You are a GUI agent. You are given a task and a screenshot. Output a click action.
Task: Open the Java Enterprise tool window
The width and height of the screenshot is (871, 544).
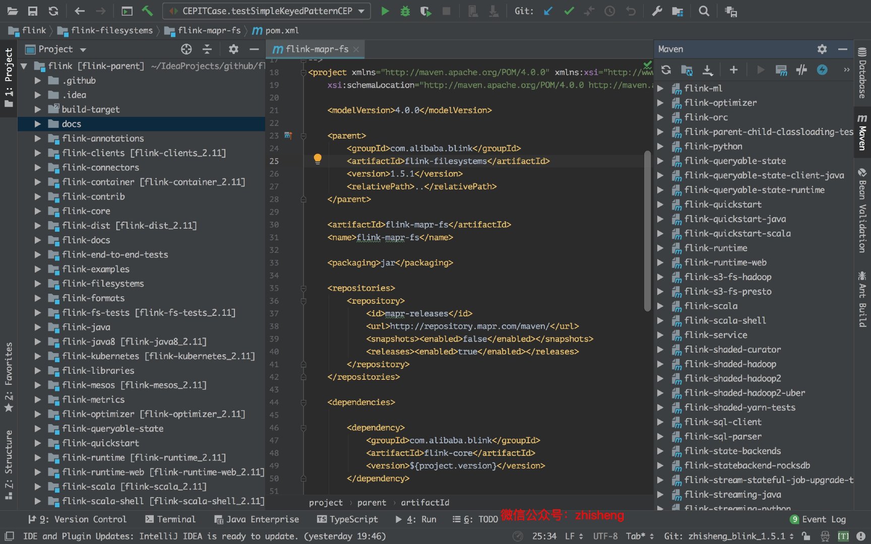(257, 519)
